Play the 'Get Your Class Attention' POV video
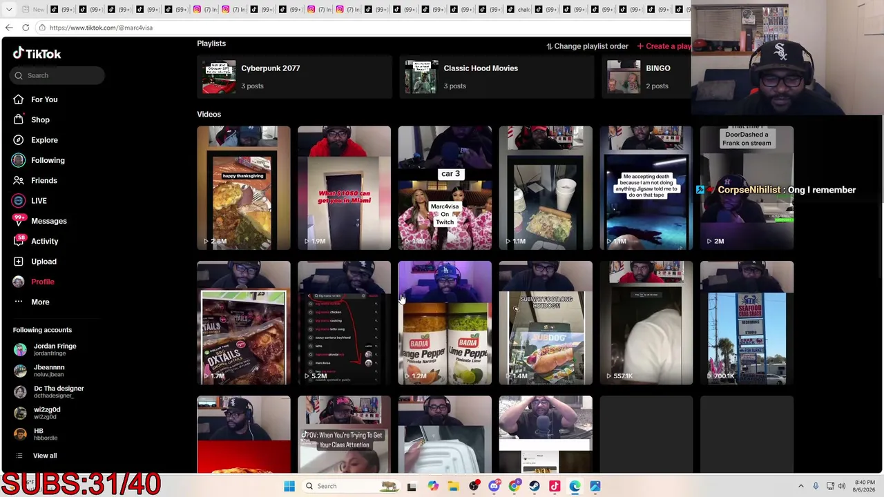The height and width of the screenshot is (497, 884). pos(344,435)
